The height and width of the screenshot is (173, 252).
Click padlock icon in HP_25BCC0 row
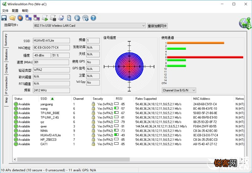tap(93, 140)
